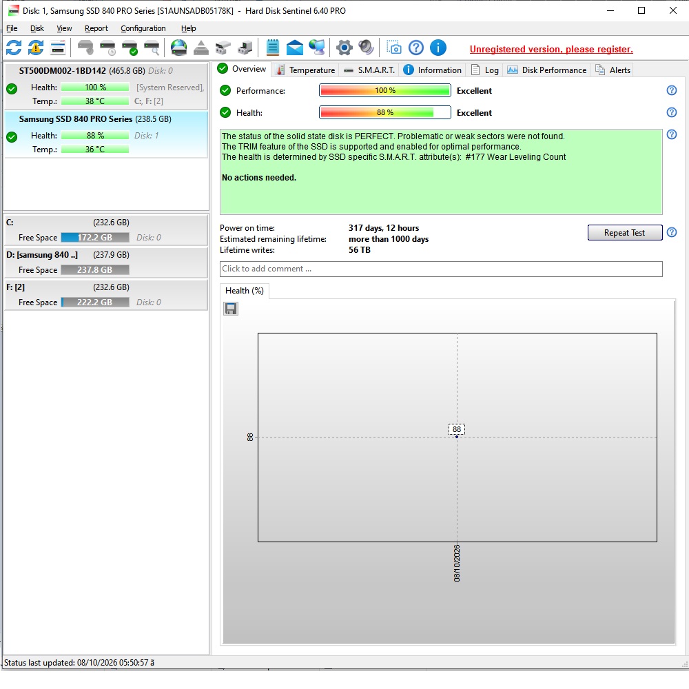
Task: Click the globe over drive toolbar icon
Action: pyautogui.click(x=179, y=48)
